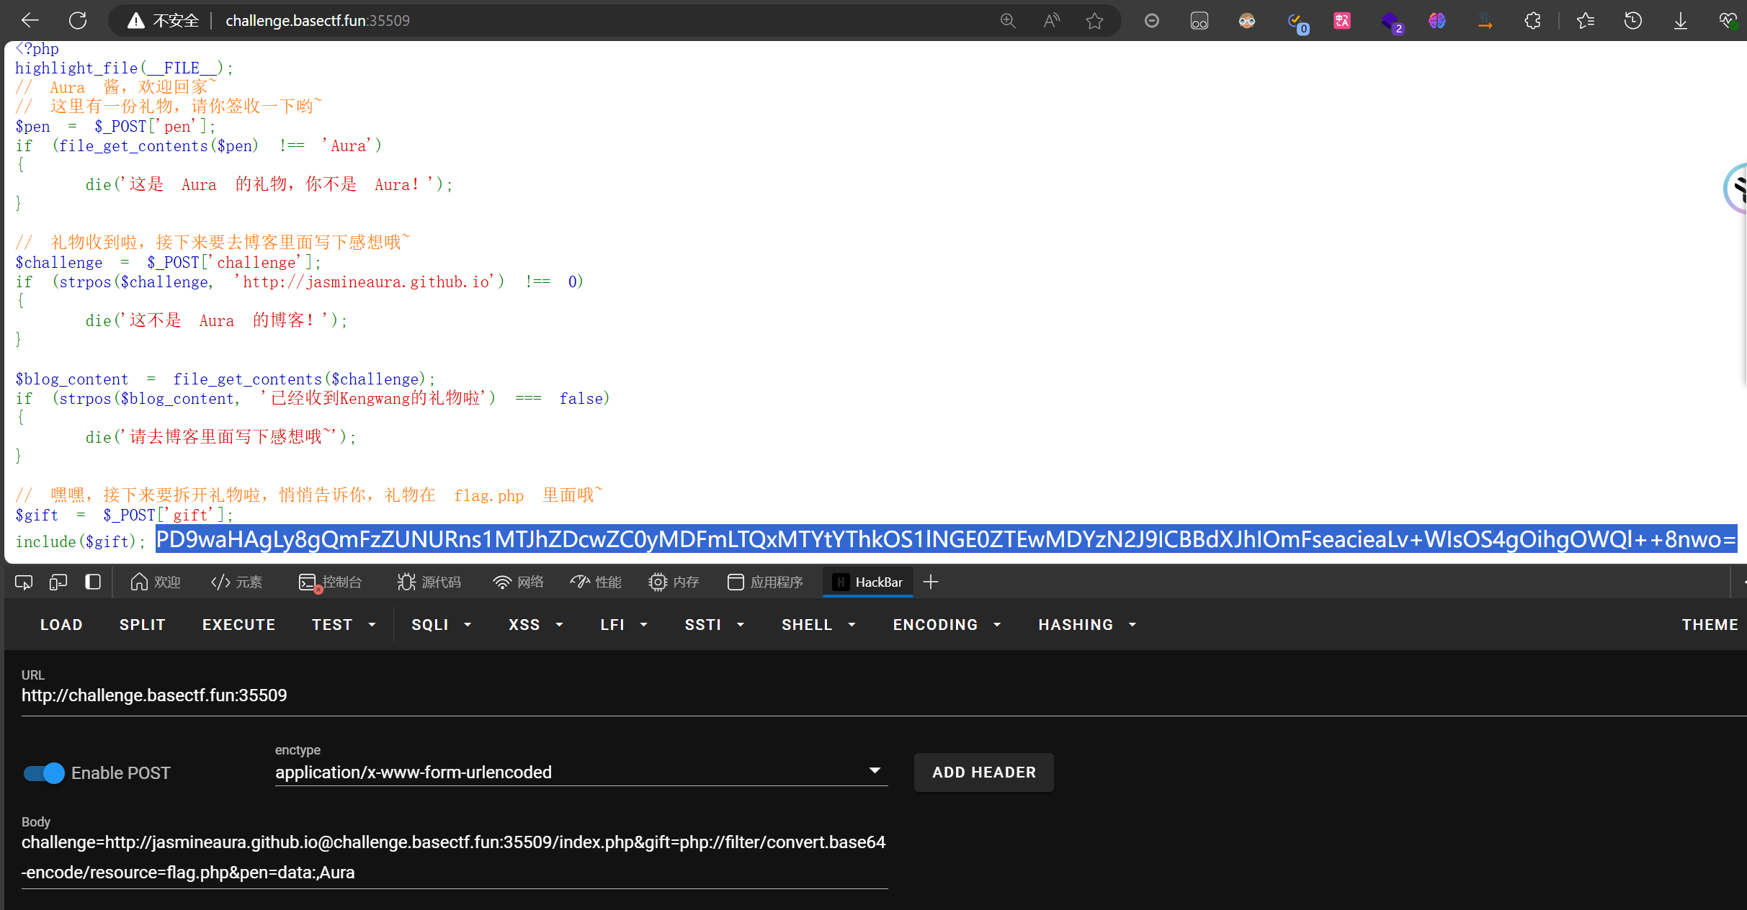Viewport: 1747px width, 910px height.
Task: Expand the ENCODING dropdown menu
Action: 947,624
